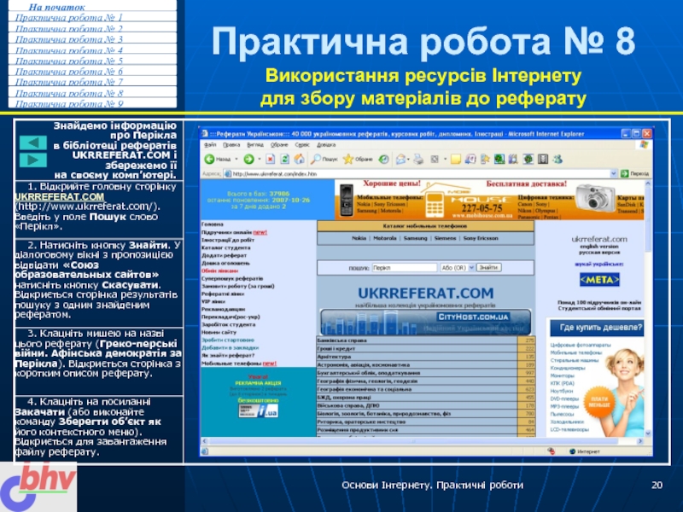Image resolution: width=683 pixels, height=512 pixels.
Task: Click the previous slide left-arrow button
Action: [33, 143]
